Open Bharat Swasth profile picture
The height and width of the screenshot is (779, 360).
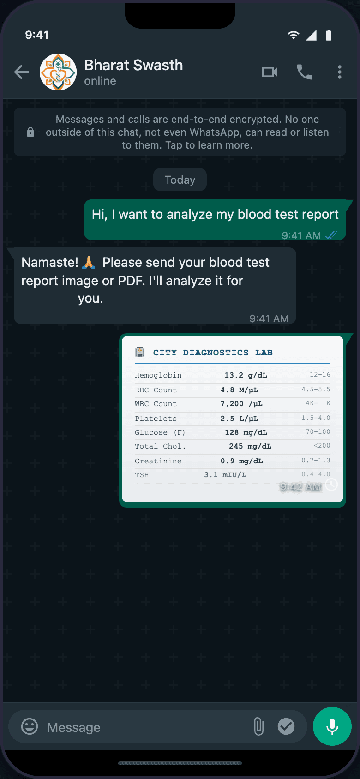click(58, 72)
